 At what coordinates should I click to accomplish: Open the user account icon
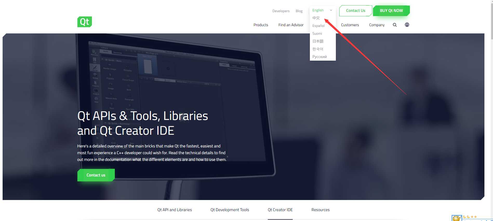coord(407,25)
